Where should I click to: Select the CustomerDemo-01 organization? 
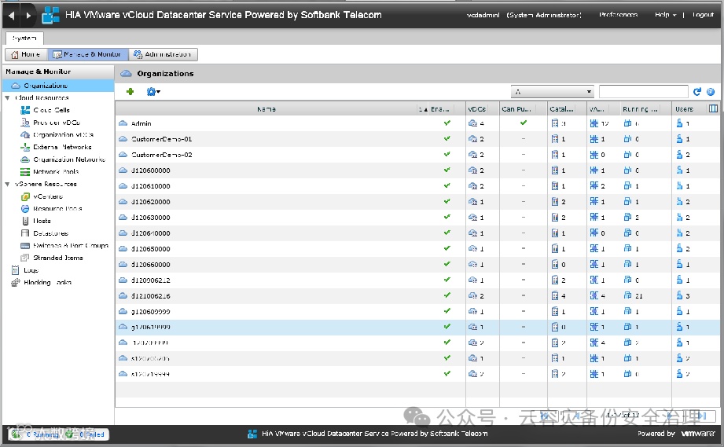point(417,139)
